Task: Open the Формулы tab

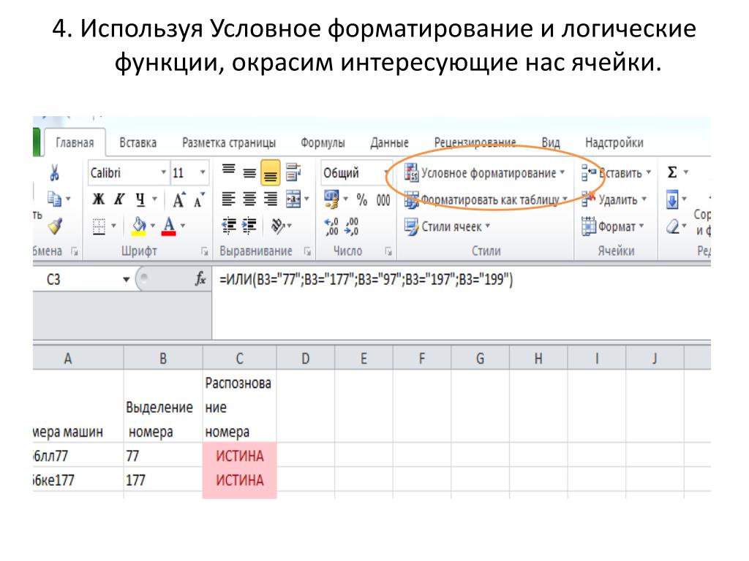Action: [x=323, y=142]
